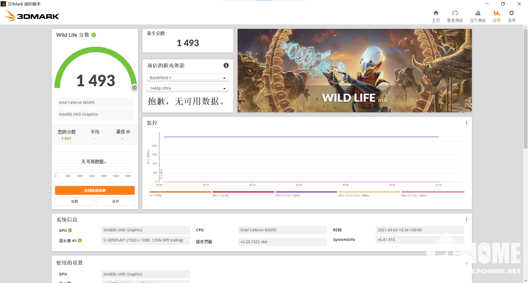Click info icon beside estimated game performance
The height and width of the screenshot is (283, 528).
click(x=226, y=65)
